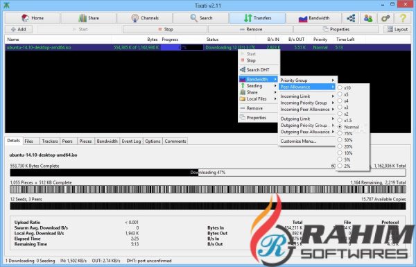The width and height of the screenshot is (416, 267).
Task: Click Properties in the context menu
Action: coord(259,118)
